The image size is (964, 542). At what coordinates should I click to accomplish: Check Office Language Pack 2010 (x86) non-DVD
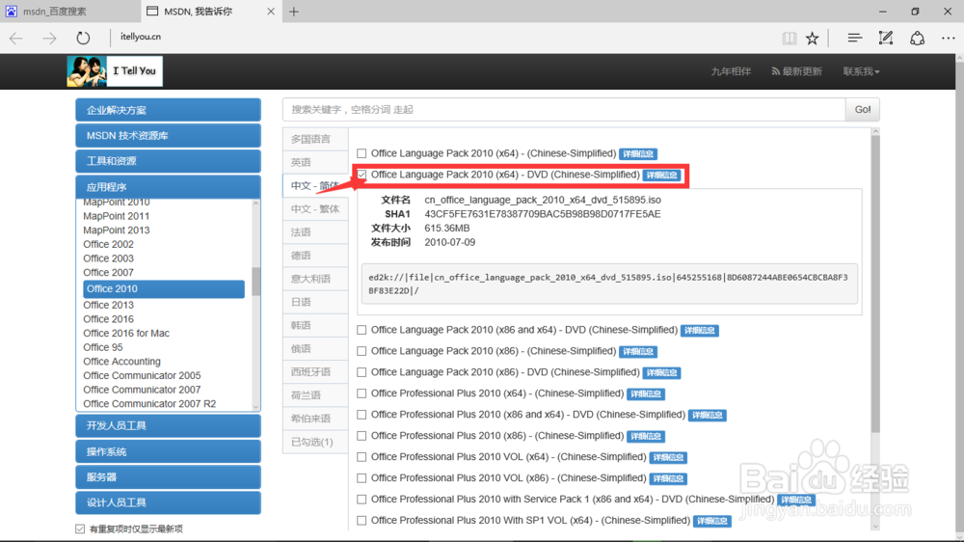(x=361, y=351)
